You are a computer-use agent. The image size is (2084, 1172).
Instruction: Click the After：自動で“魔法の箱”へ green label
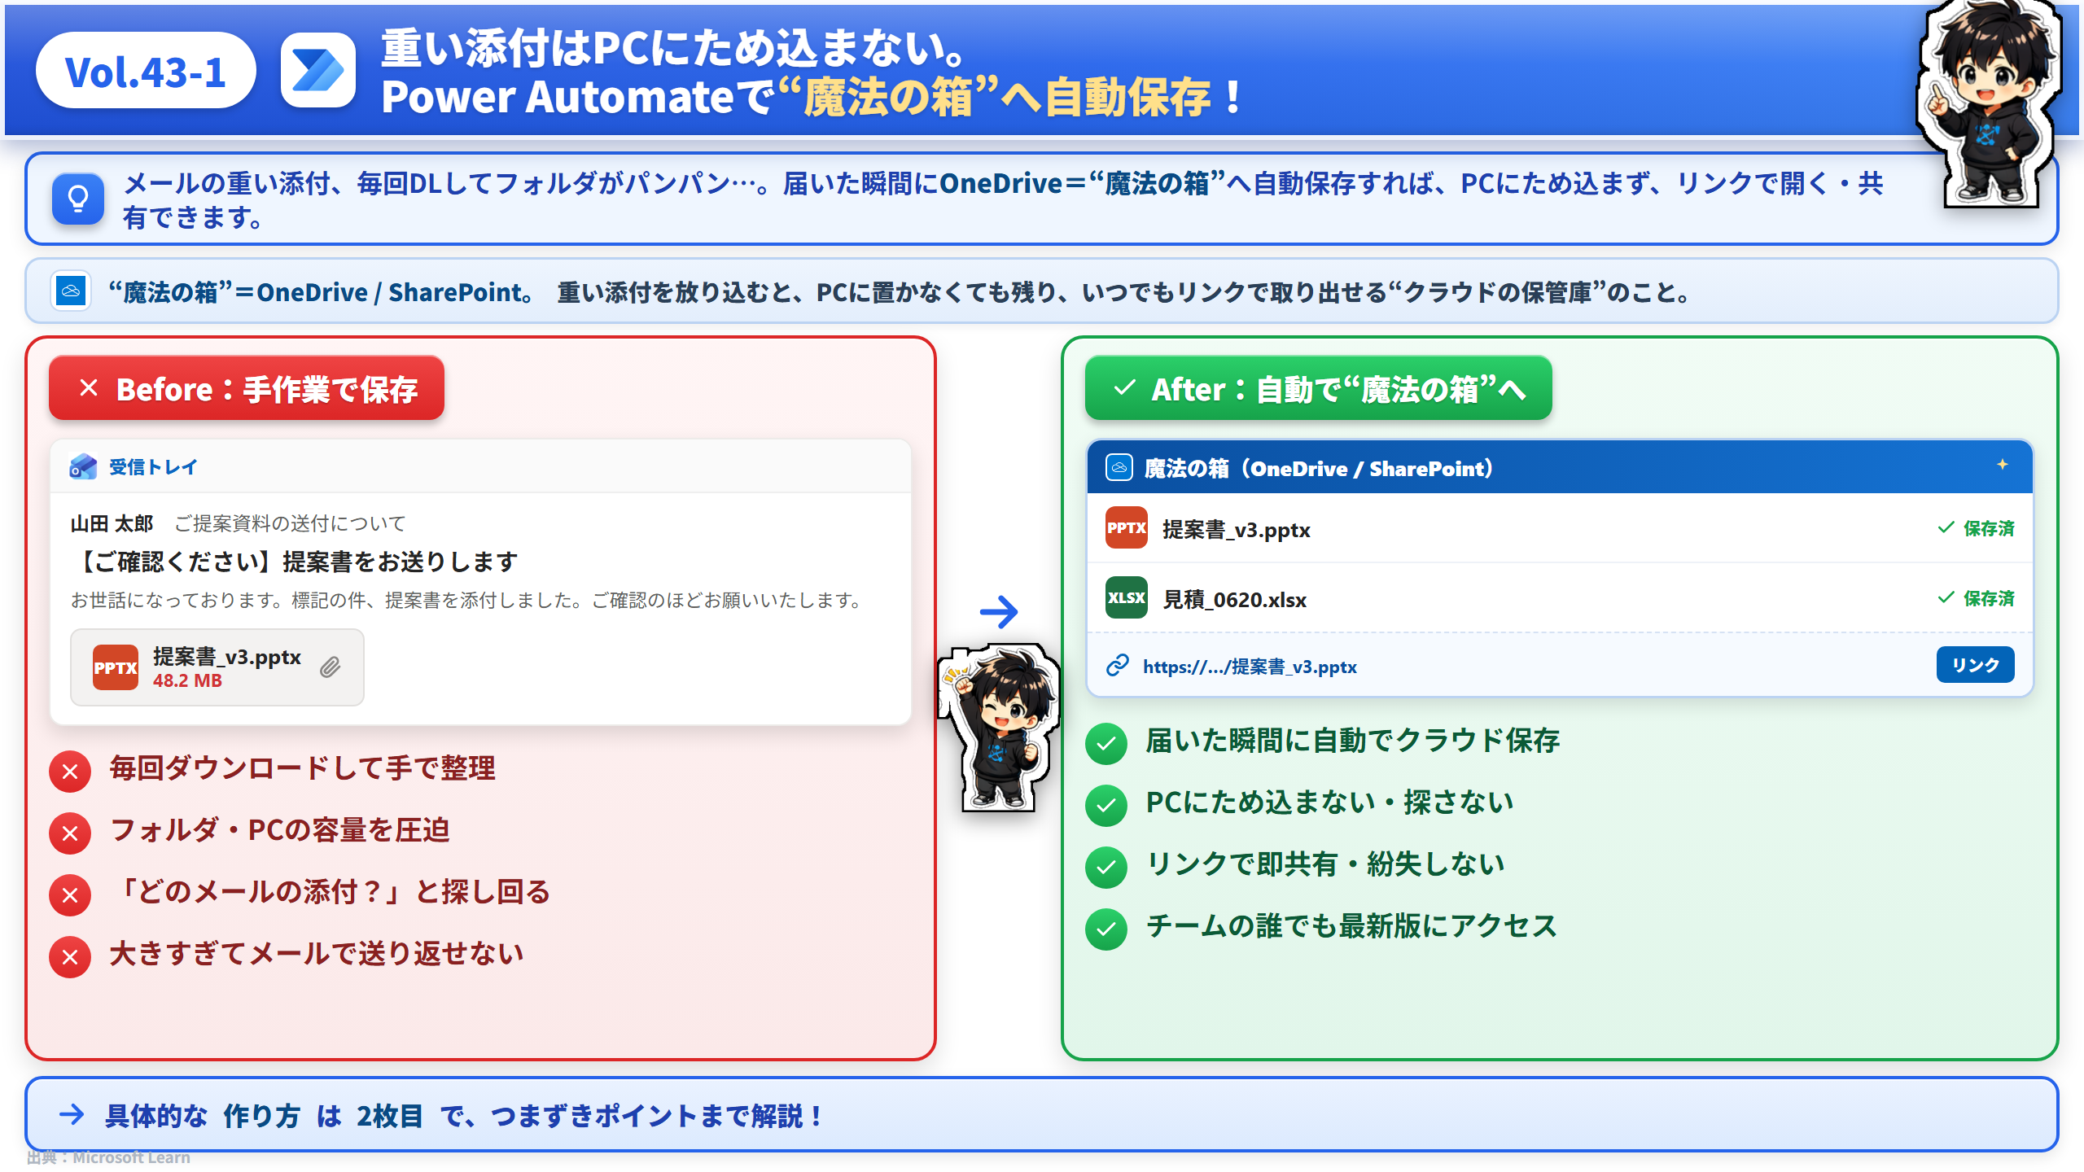(x=1319, y=388)
